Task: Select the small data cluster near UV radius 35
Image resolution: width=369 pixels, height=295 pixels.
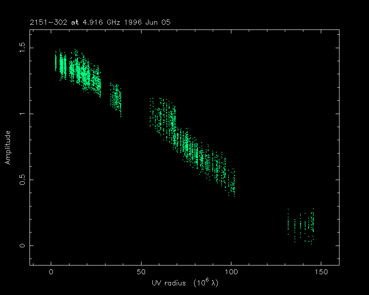Action: click(116, 99)
